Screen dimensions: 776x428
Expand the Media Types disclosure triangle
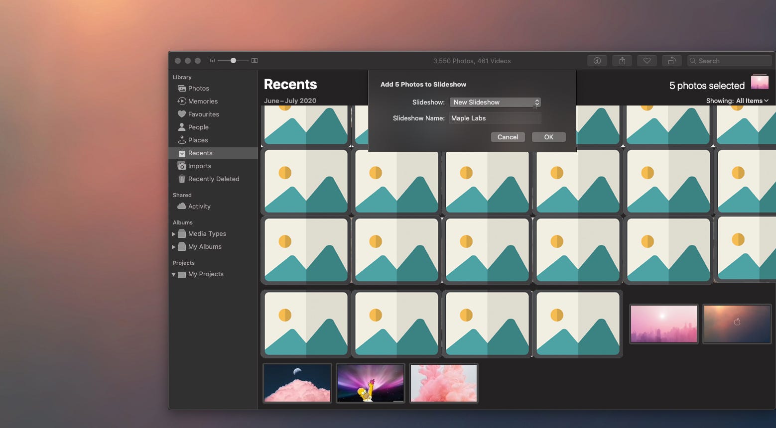173,234
